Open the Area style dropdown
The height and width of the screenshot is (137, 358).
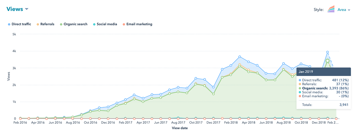[x=344, y=10]
